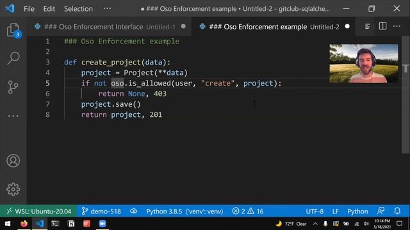Open the taskbar clock and date
The image size is (410, 230).
(x=382, y=224)
